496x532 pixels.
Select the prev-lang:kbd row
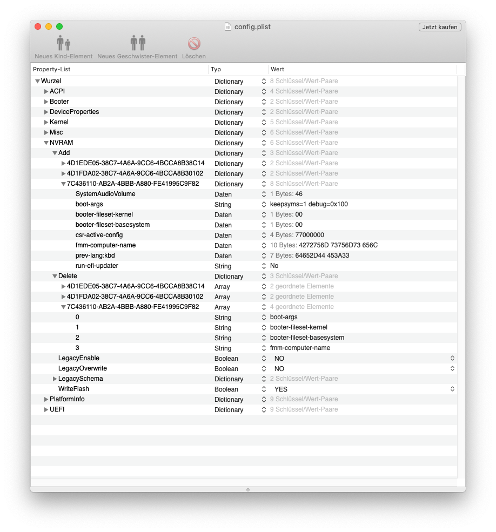tap(244, 255)
